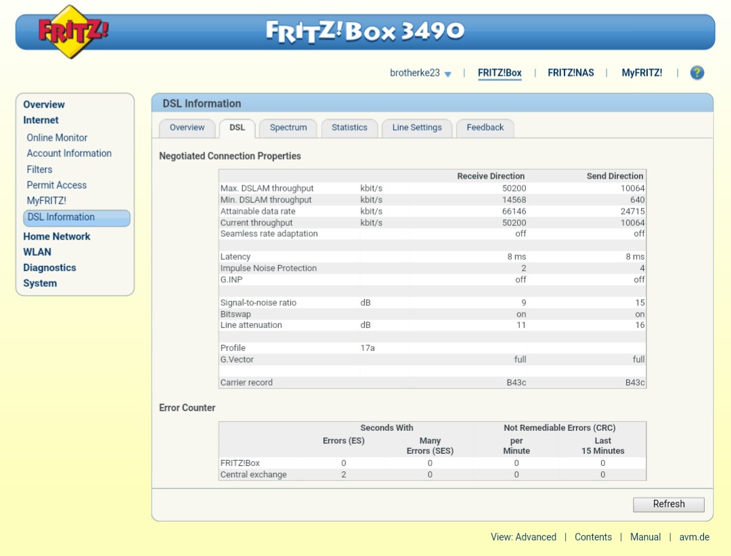The height and width of the screenshot is (556, 731).
Task: Open the System sidebar section
Action: (x=40, y=283)
